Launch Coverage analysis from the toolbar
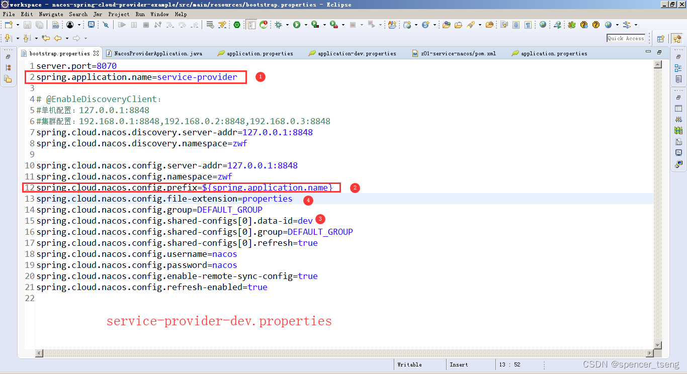Screen dimensions: 687x374 (x=314, y=24)
